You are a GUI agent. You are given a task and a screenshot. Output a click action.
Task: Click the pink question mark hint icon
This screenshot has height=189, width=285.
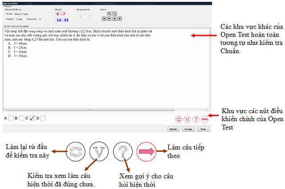click(196, 119)
